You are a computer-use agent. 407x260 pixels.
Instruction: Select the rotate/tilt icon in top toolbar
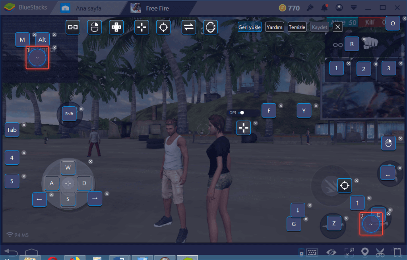click(210, 27)
